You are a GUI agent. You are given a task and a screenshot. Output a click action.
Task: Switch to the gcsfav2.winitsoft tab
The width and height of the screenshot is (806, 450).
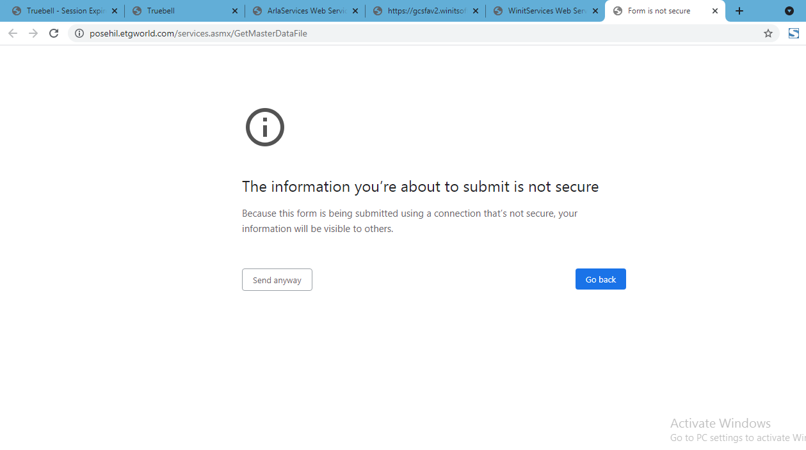coord(421,11)
